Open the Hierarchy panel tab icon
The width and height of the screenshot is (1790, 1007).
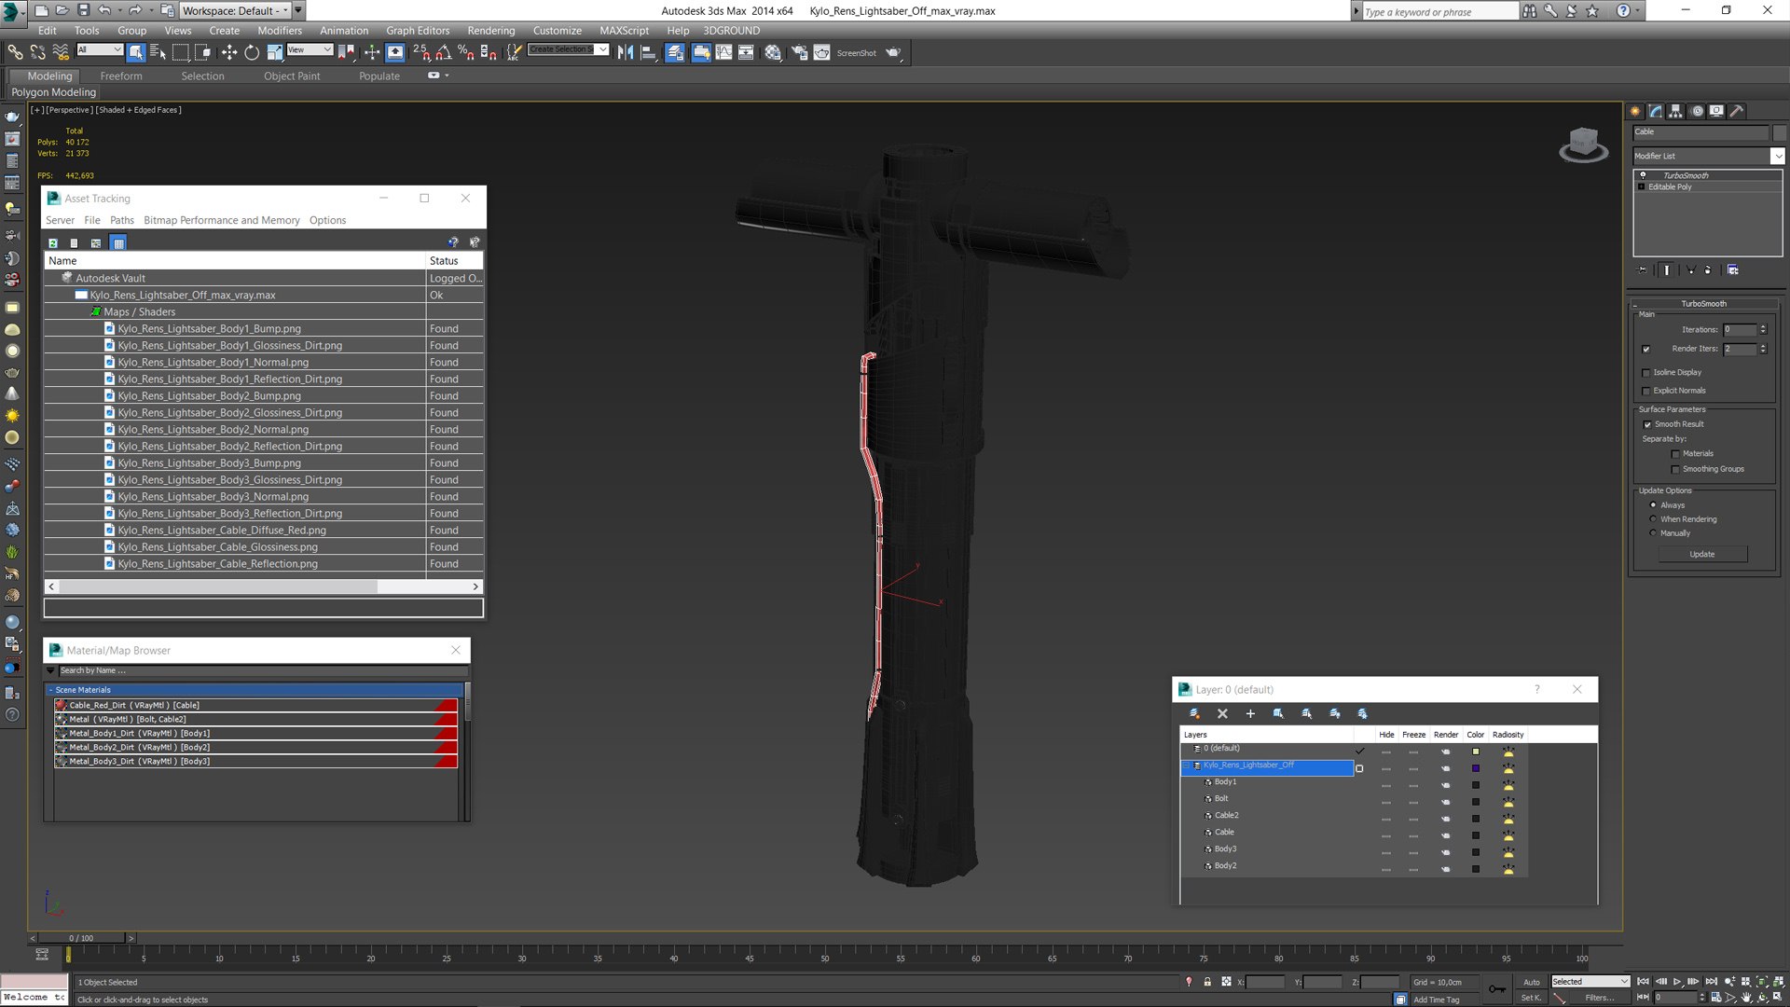[1676, 111]
